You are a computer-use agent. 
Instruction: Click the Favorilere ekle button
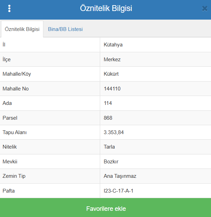tap(105, 208)
